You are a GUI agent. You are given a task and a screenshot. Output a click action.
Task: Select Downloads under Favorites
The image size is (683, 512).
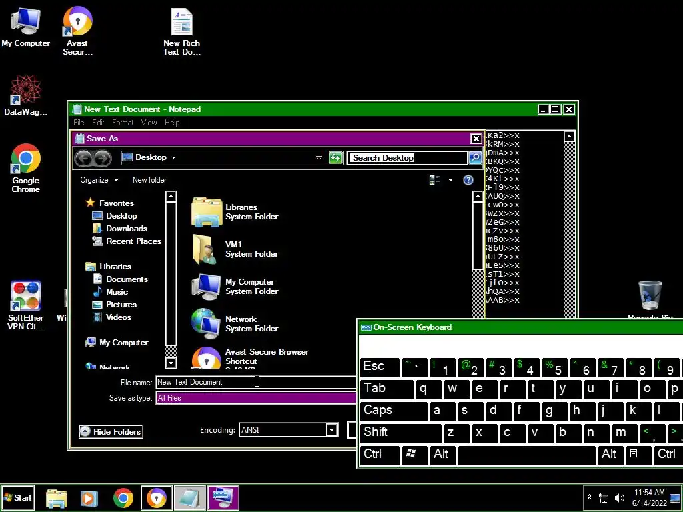point(120,229)
